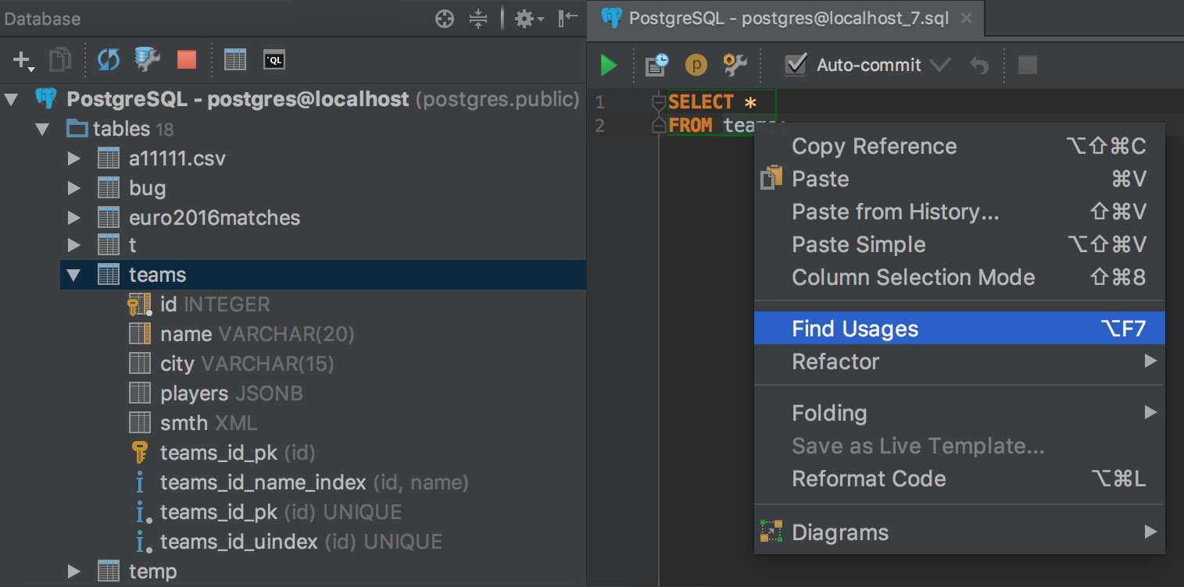
Task: Choose Reformat Code from context menu
Action: [x=960, y=478]
